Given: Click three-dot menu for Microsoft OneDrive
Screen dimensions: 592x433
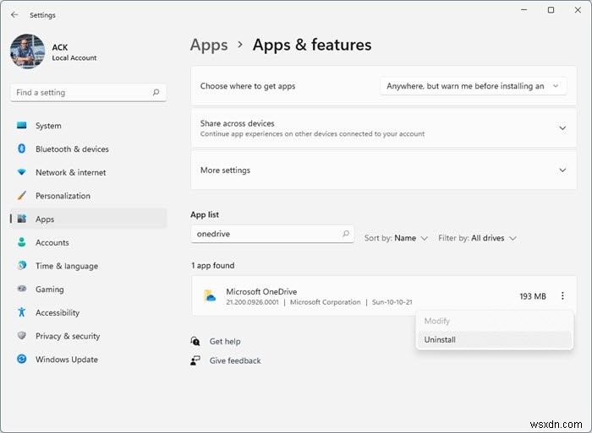Looking at the screenshot, I should pos(563,296).
